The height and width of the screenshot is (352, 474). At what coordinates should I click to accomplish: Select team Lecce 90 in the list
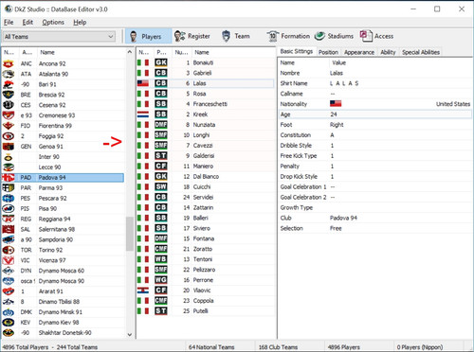(x=63, y=167)
